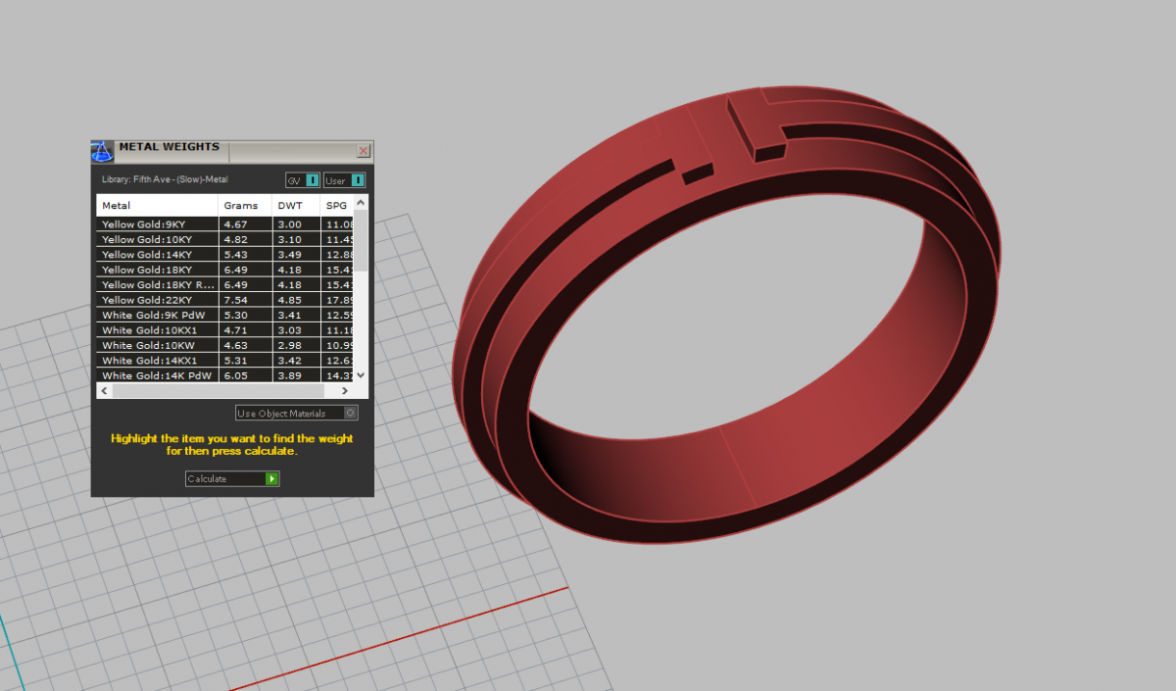
Task: Click the SPG column header
Action: (336, 206)
